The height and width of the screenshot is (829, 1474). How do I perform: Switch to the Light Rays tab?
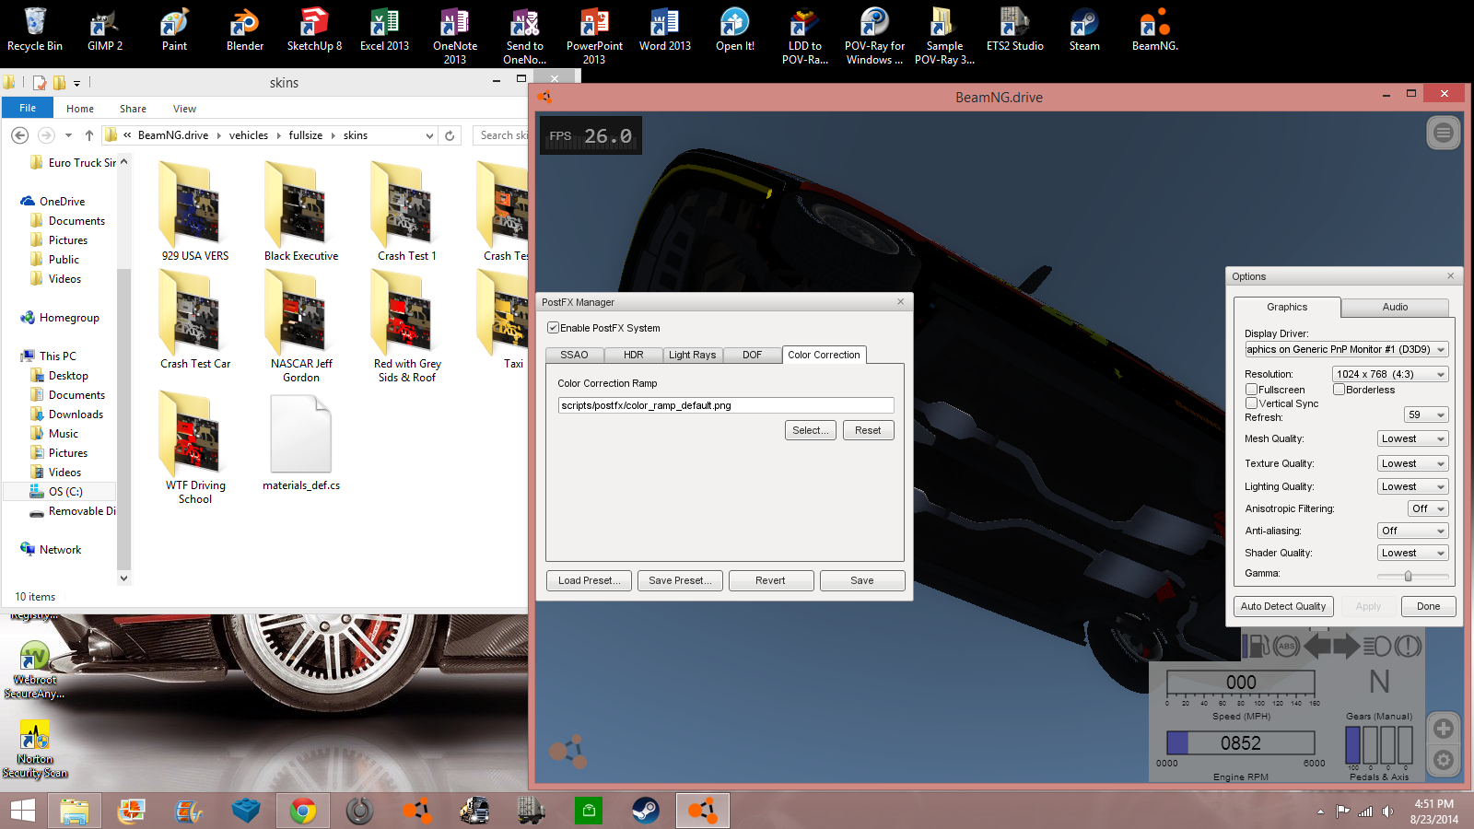click(x=692, y=355)
